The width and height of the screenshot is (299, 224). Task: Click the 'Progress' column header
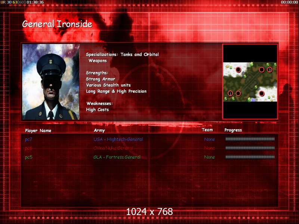[233, 130]
